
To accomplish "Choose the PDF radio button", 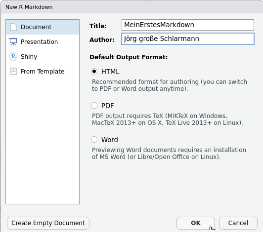I will tap(94, 106).
